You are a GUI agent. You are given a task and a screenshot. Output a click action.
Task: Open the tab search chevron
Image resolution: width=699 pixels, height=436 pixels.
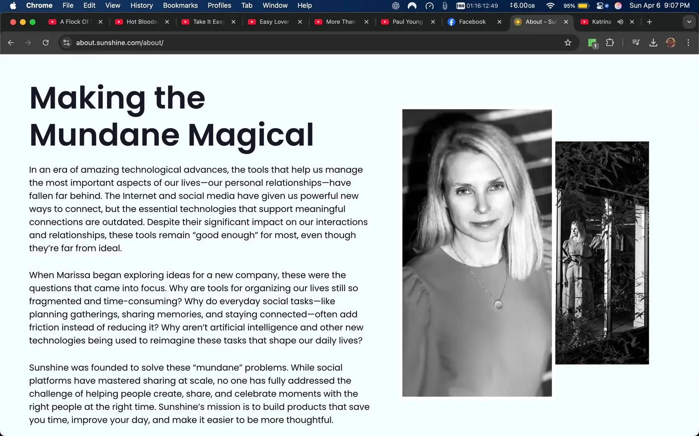tap(689, 21)
